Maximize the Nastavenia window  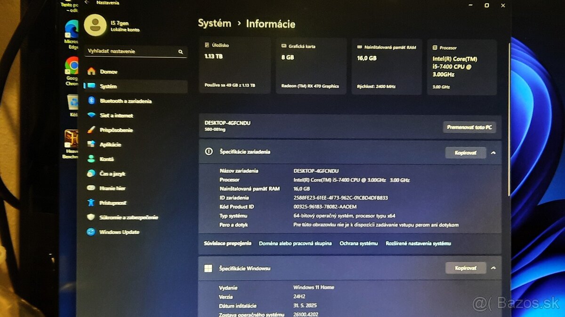click(487, 5)
